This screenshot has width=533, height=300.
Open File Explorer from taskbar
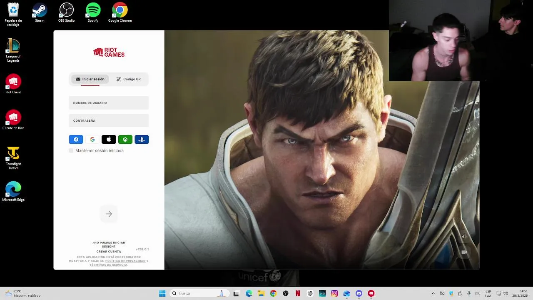pos(261,293)
